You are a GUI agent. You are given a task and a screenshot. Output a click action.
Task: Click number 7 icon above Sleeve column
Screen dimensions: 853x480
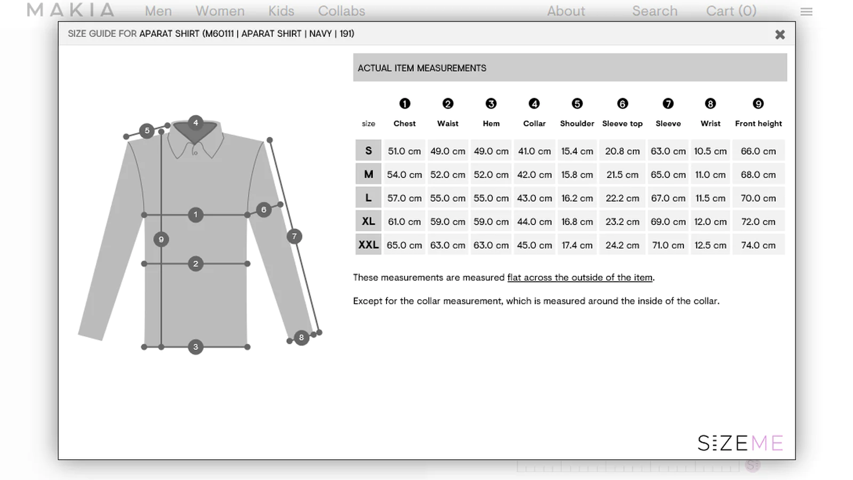[x=668, y=103]
